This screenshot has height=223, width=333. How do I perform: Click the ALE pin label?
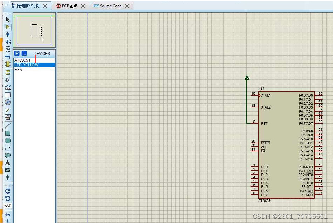pos(264,147)
